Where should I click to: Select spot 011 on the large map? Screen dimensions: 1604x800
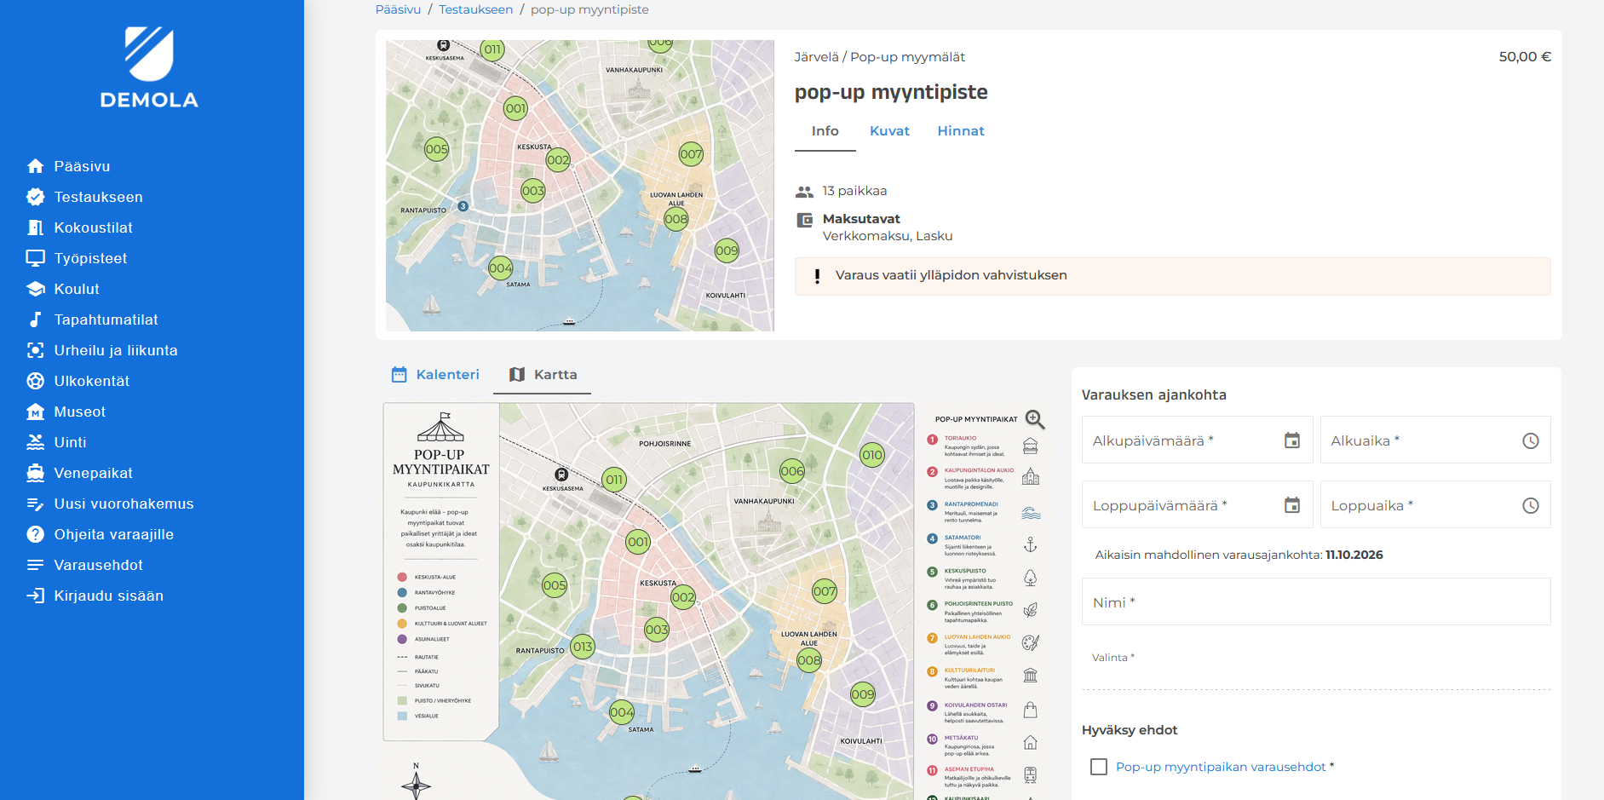(x=614, y=480)
